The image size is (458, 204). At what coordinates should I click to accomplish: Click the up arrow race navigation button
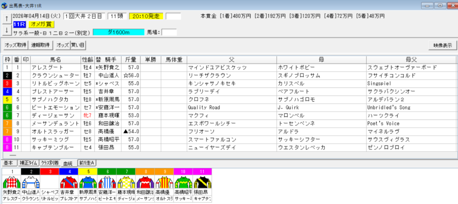point(6,18)
